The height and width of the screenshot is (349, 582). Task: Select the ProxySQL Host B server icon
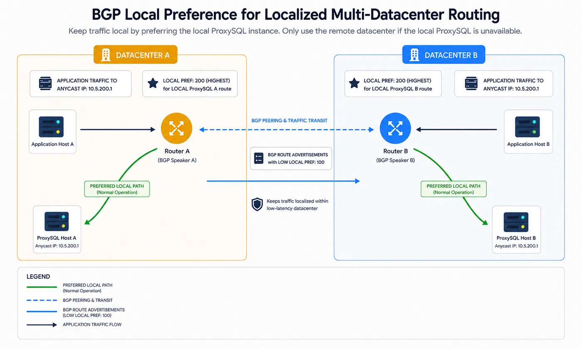point(515,222)
